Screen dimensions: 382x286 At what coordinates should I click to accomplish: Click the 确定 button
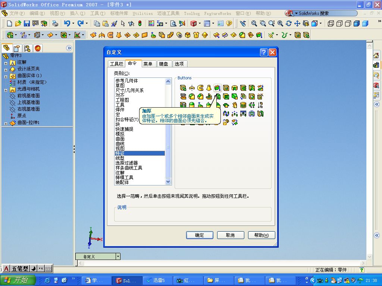pos(200,235)
